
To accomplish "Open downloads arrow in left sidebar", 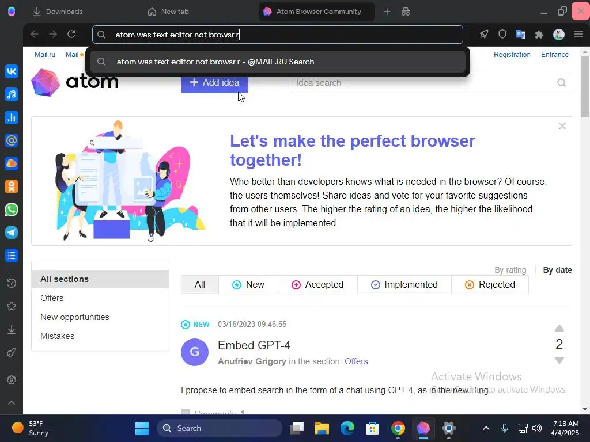I will [12, 329].
